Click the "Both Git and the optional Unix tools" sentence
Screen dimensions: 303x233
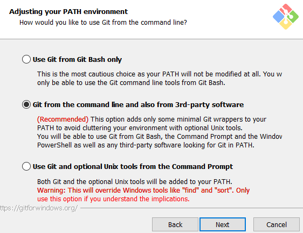[135, 182]
